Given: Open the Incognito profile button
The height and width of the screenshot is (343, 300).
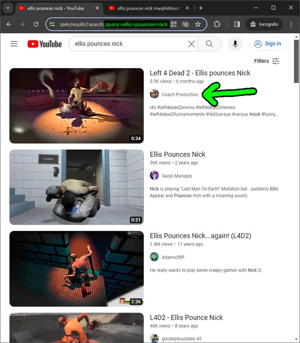Looking at the screenshot, I should tap(264, 24).
